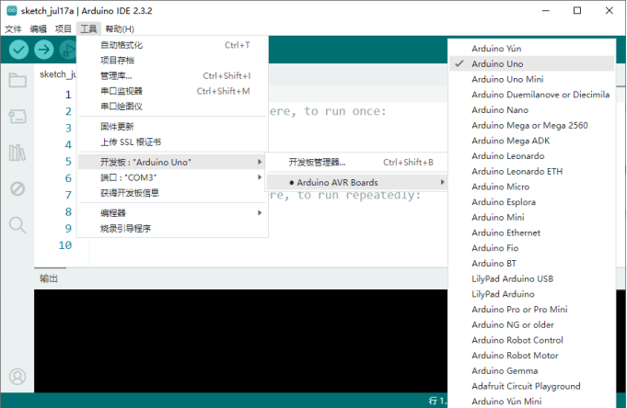The width and height of the screenshot is (627, 408).
Task: Open the Sketchbook folder sidebar icon
Action: click(x=17, y=80)
